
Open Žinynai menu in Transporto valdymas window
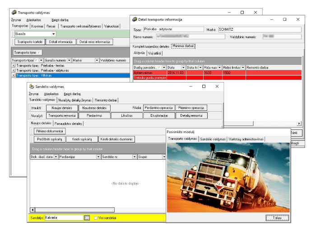coord(16,20)
